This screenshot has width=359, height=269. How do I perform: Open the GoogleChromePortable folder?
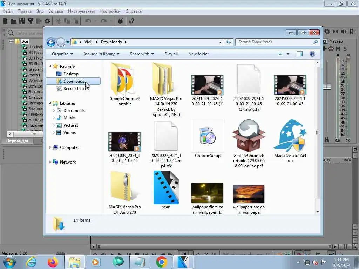tap(125, 85)
